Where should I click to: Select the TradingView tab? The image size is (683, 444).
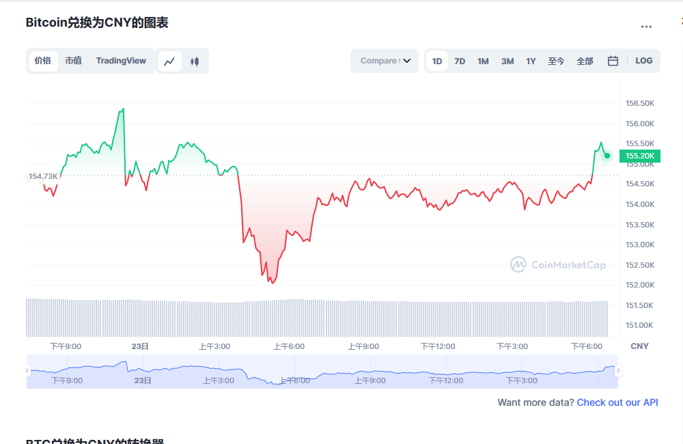click(x=121, y=61)
